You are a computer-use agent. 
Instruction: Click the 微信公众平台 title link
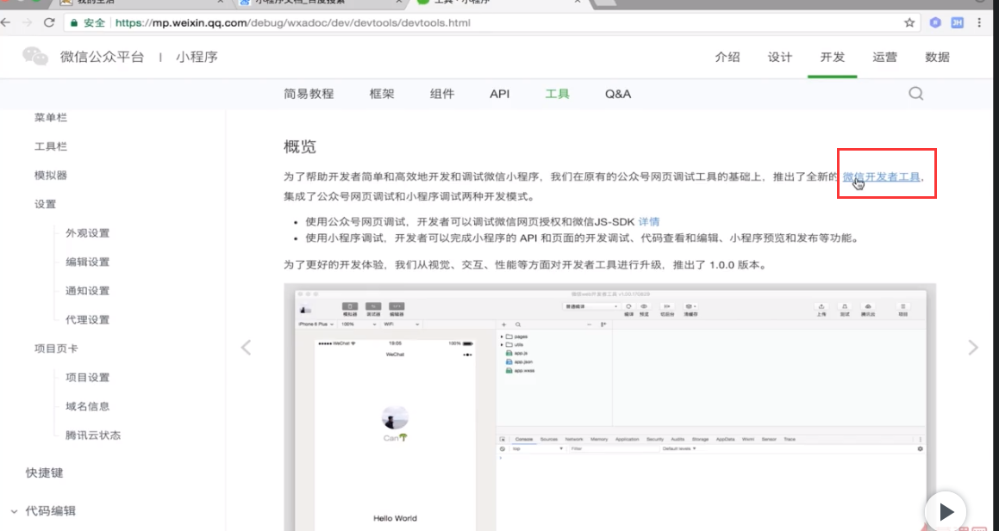[102, 58]
